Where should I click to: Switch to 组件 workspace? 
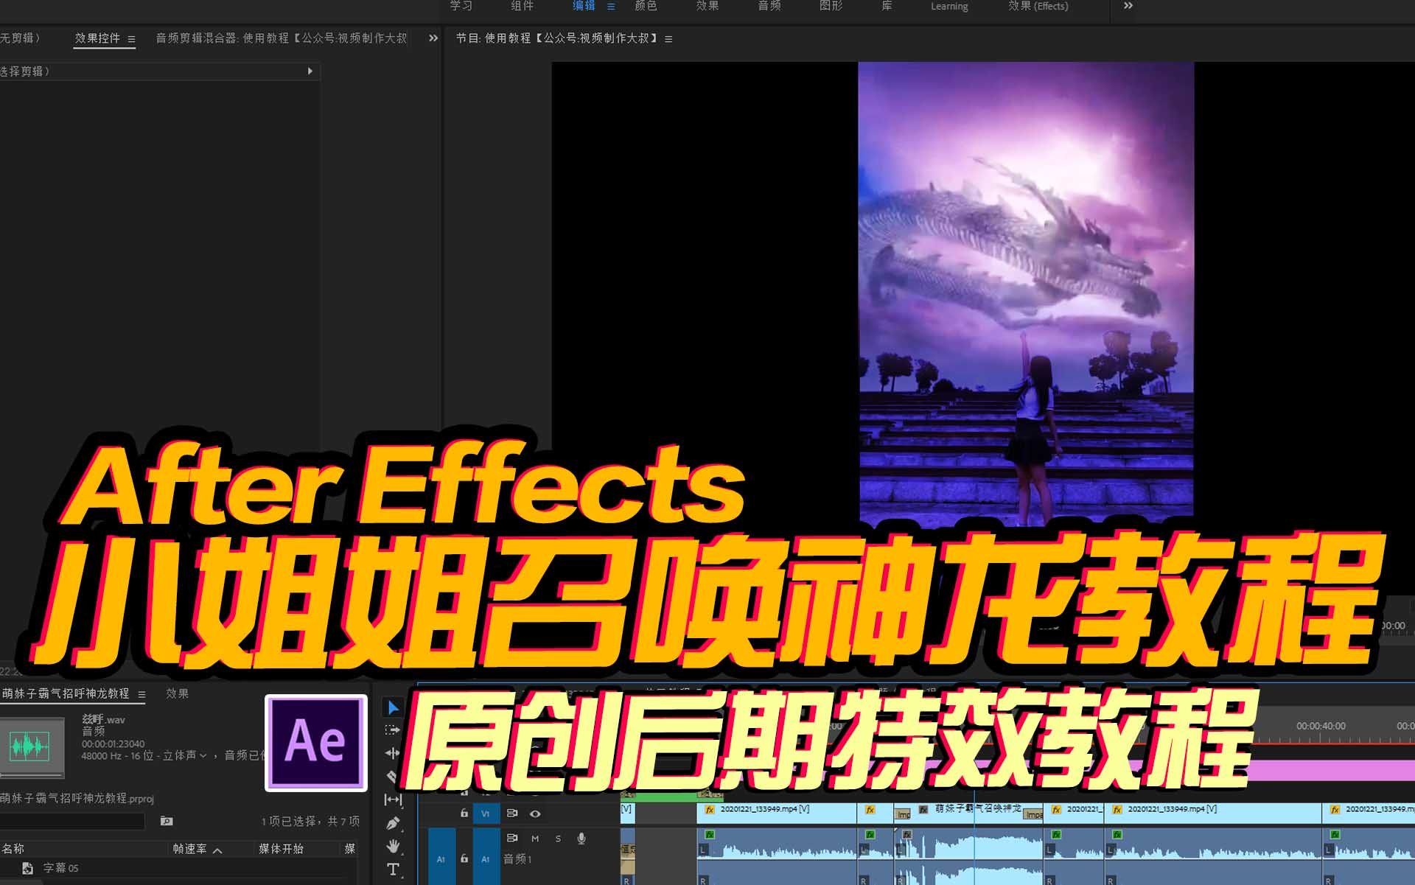(x=523, y=6)
